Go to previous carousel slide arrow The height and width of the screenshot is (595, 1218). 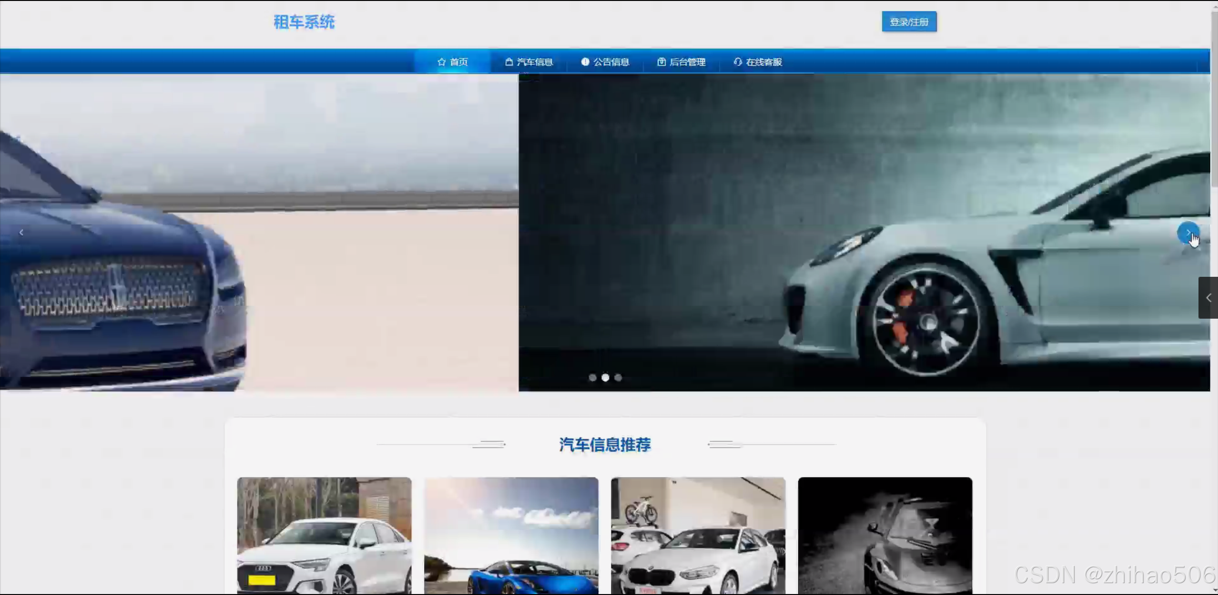pyautogui.click(x=21, y=233)
